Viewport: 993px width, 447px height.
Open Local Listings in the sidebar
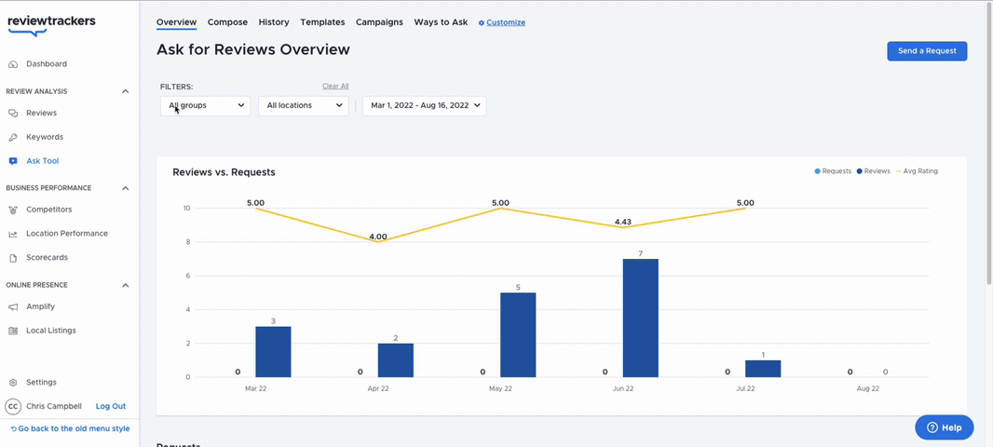(50, 331)
